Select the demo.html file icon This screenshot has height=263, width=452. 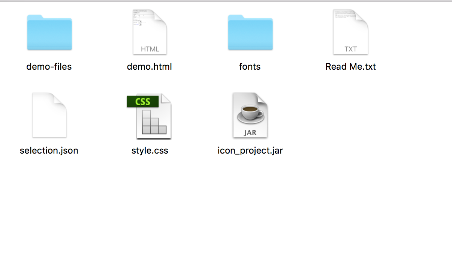150,32
